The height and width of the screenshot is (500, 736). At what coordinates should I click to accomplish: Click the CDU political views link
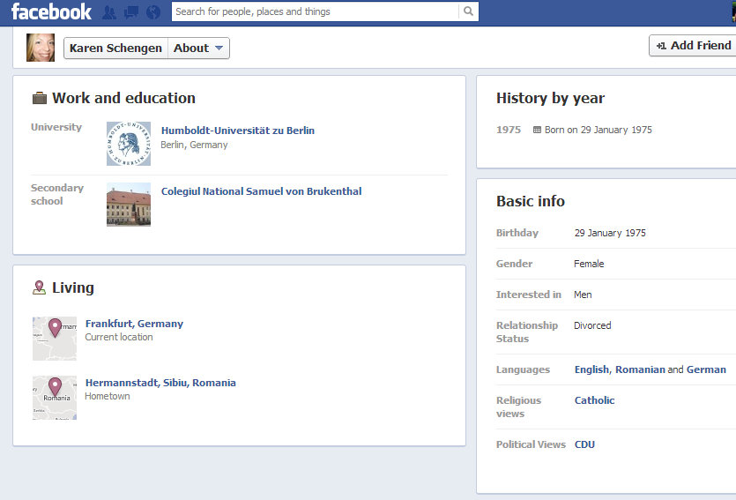[x=584, y=444]
